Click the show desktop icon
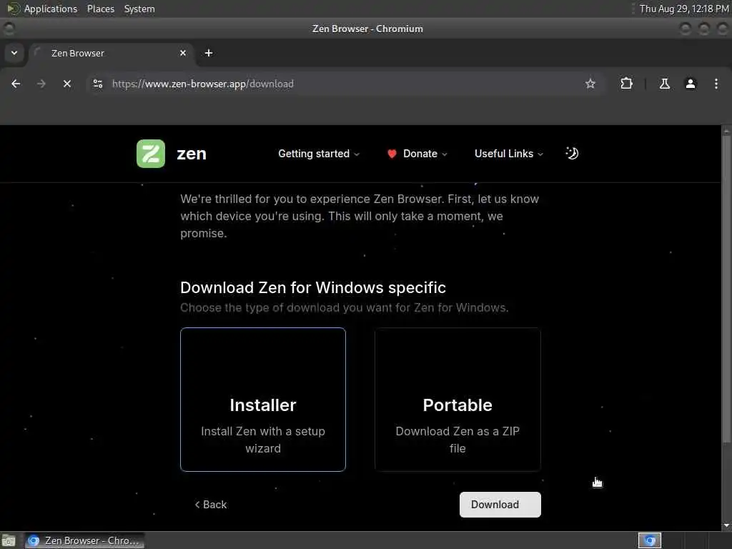The width and height of the screenshot is (732, 549). (9, 540)
